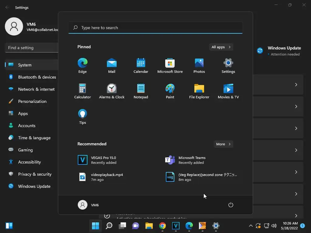Image resolution: width=311 pixels, height=233 pixels.
Task: Open Network & internet settings
Action: tap(32, 89)
